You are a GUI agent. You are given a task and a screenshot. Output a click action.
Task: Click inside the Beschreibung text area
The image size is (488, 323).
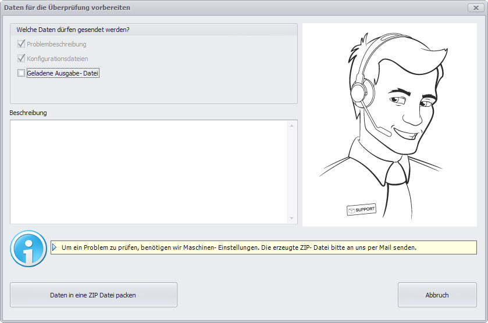(x=148, y=172)
